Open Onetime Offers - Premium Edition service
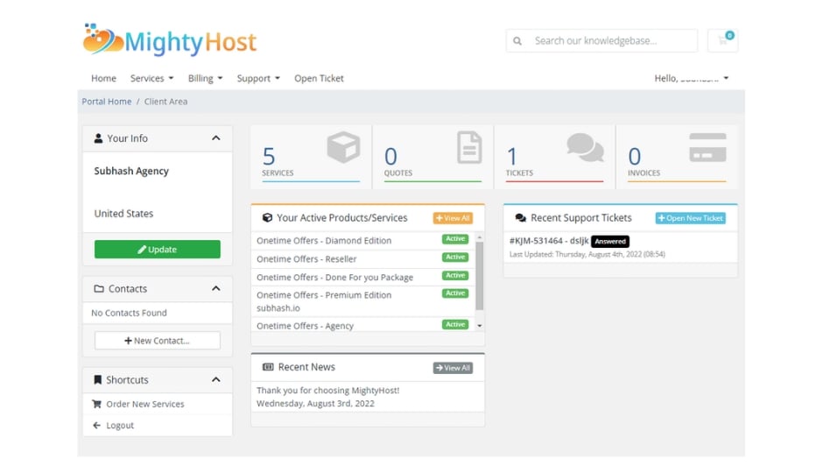This screenshot has height=473, width=823. point(324,295)
